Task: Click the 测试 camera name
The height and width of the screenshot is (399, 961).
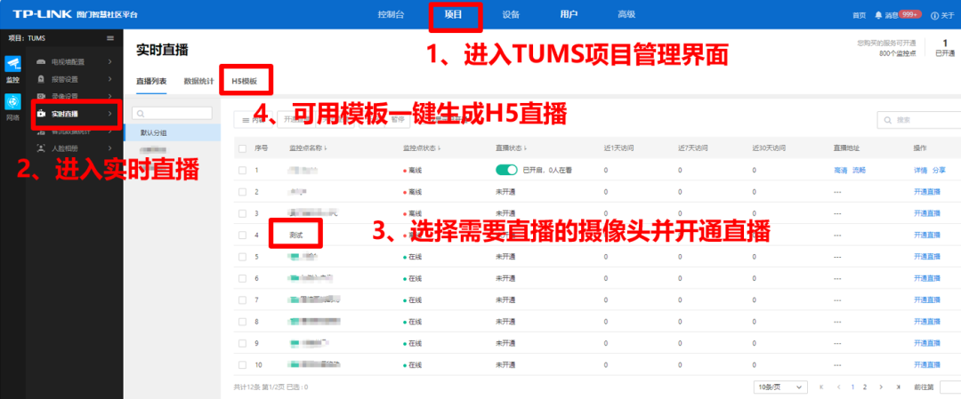Action: coord(296,235)
